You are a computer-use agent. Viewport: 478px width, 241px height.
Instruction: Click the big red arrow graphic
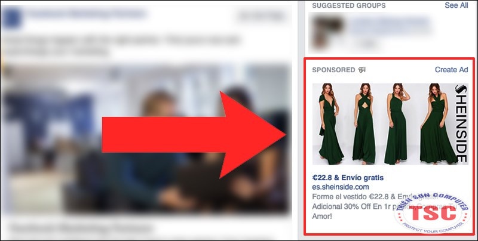click(194, 134)
